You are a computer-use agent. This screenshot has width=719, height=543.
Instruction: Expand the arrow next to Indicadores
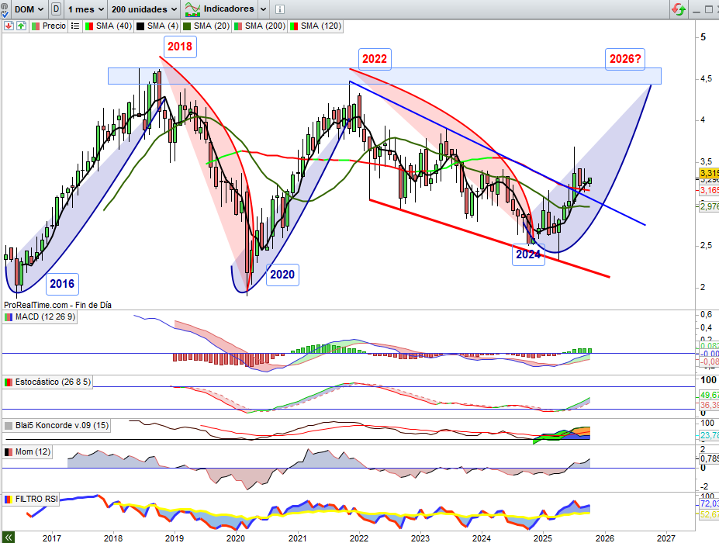point(263,9)
